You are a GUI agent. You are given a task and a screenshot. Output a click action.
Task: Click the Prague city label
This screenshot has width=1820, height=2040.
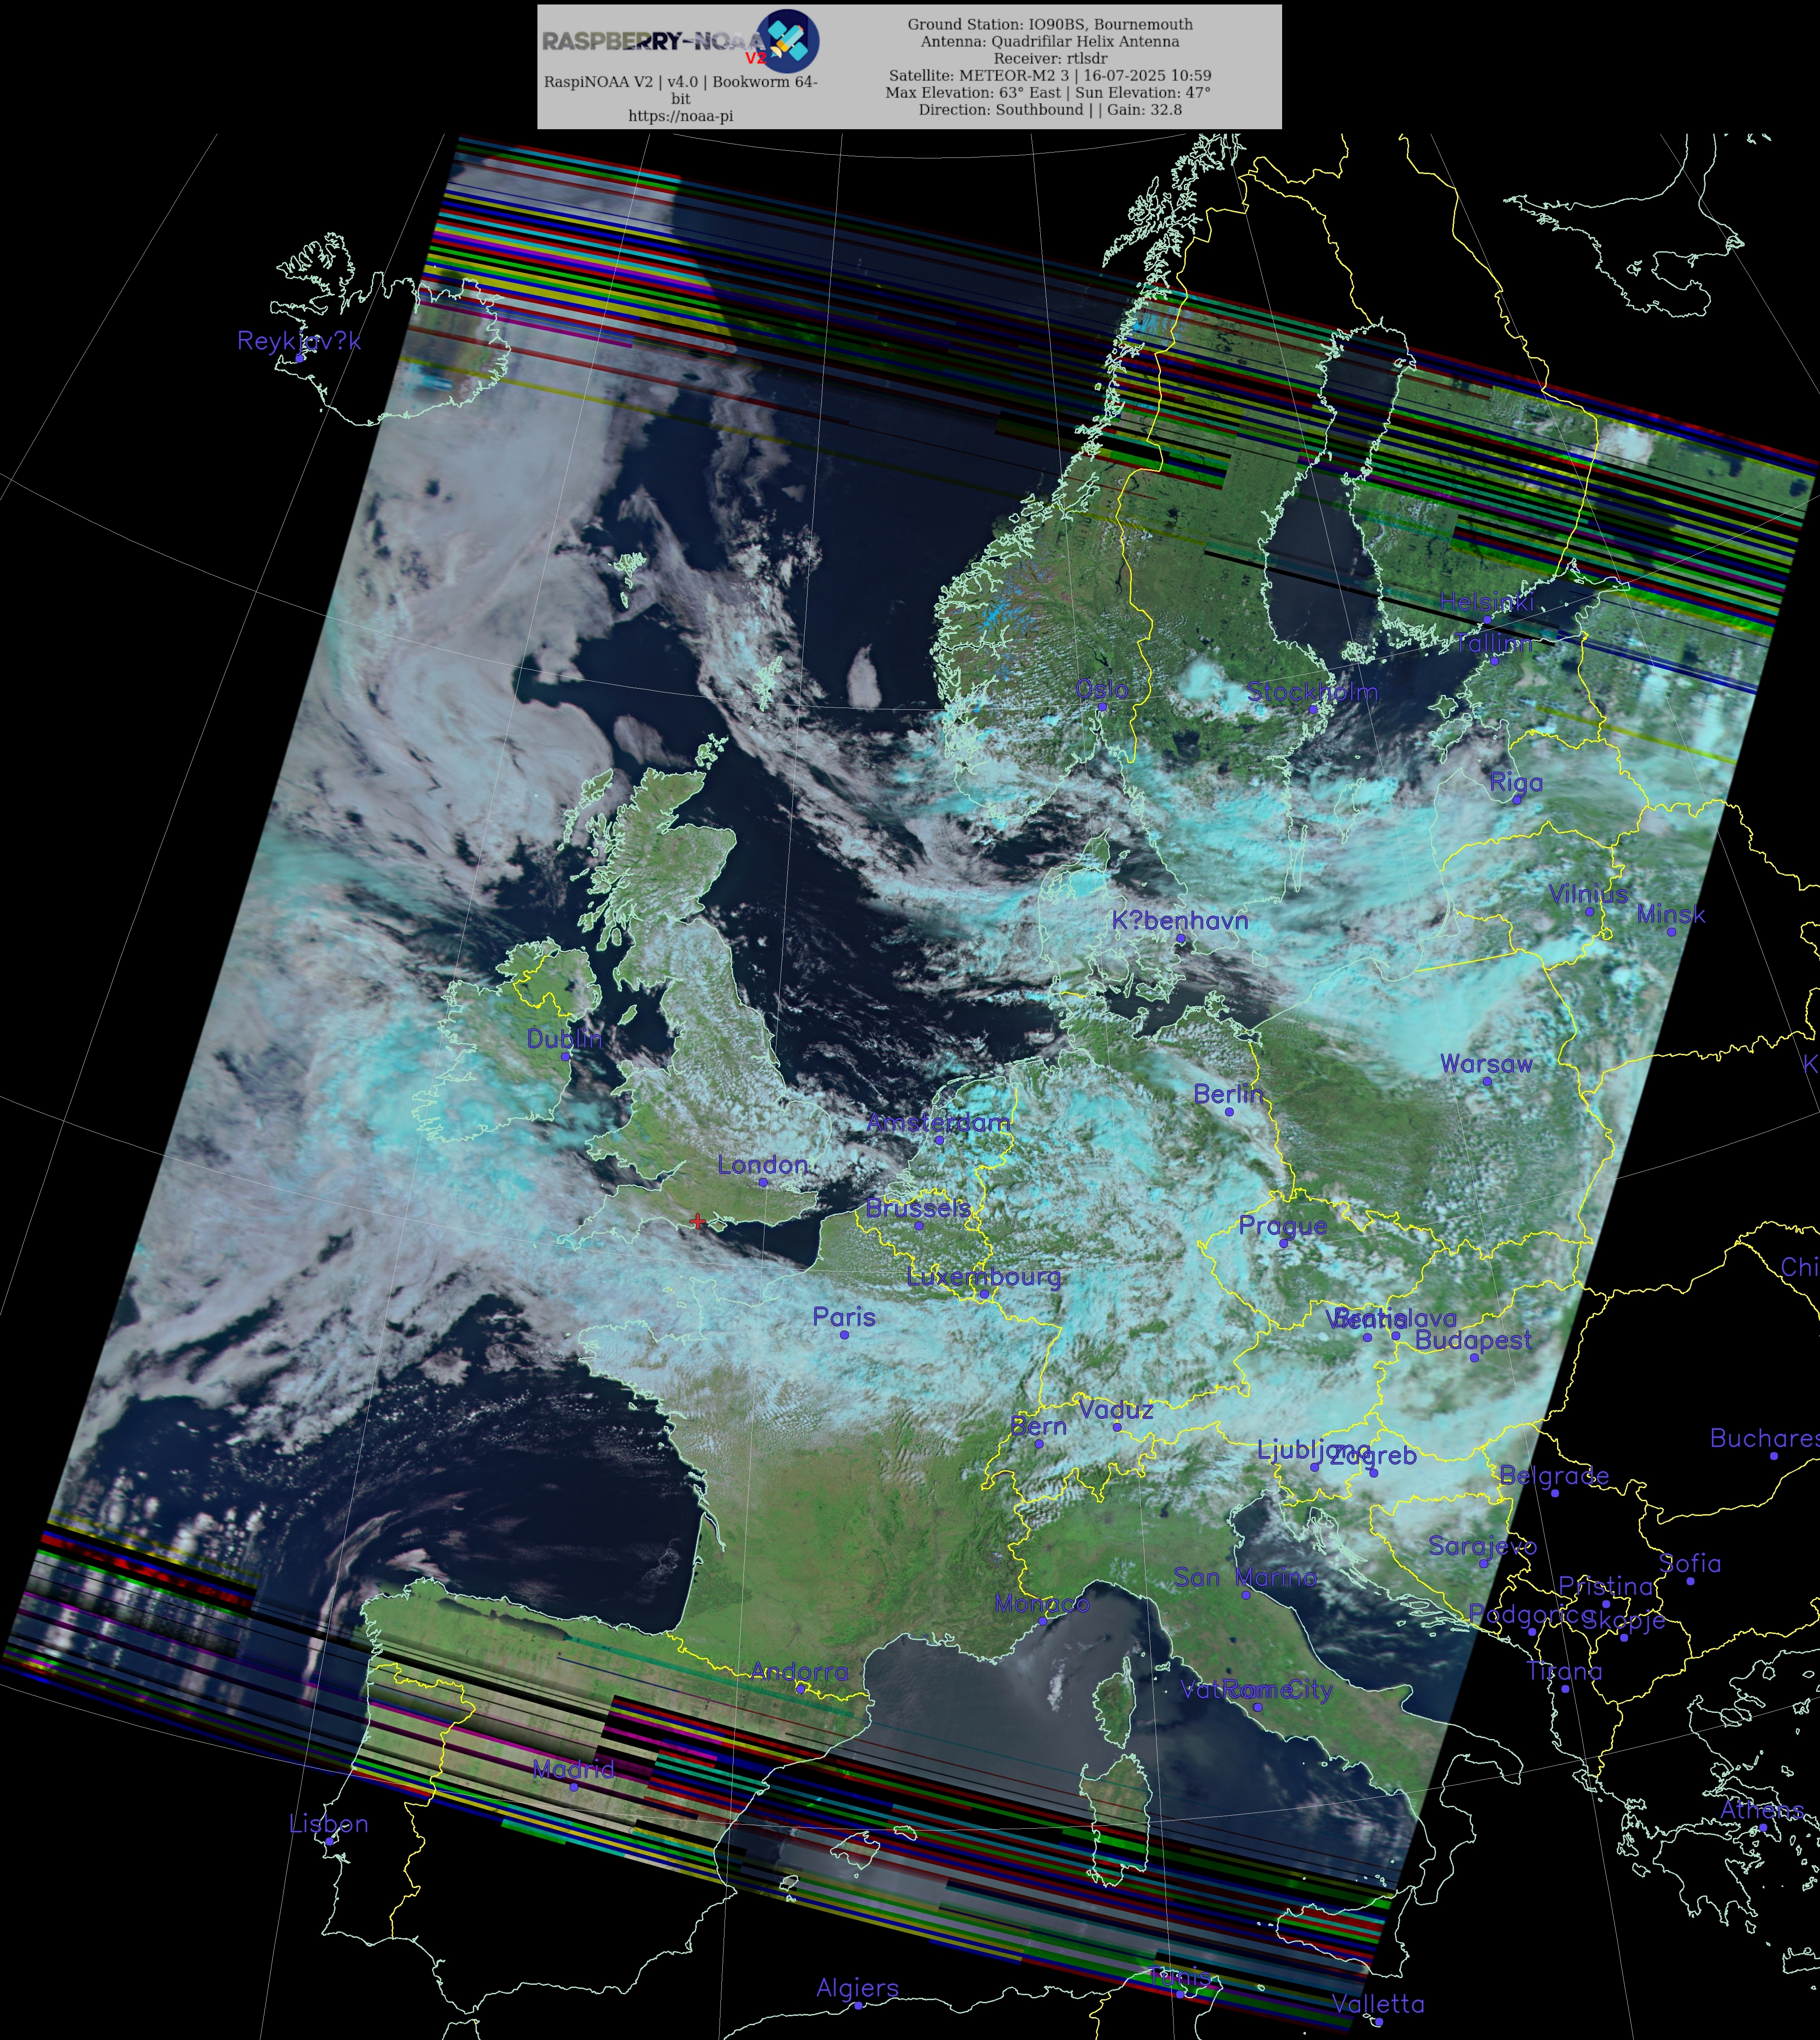(1283, 1226)
